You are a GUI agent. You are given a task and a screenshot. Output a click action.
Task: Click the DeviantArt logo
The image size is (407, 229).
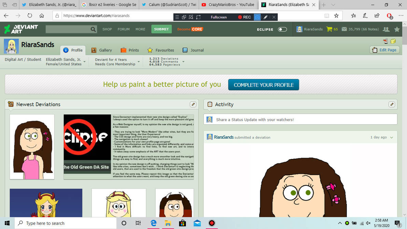[21, 29]
